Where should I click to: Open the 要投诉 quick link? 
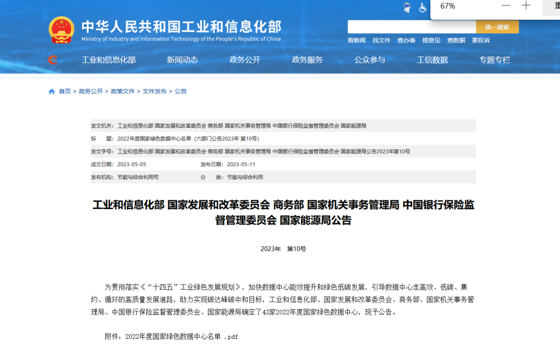(481, 40)
